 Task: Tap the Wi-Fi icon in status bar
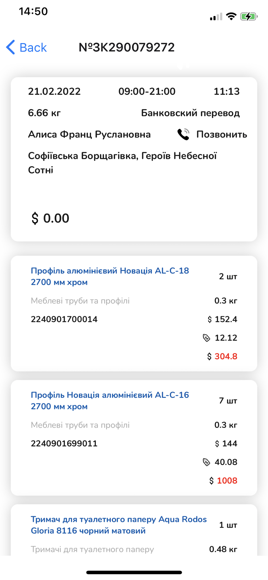(x=231, y=17)
